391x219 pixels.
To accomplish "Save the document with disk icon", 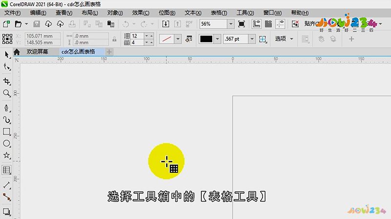I will pos(37,24).
